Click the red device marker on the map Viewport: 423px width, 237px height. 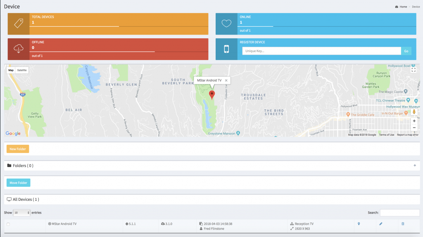pos(212,95)
